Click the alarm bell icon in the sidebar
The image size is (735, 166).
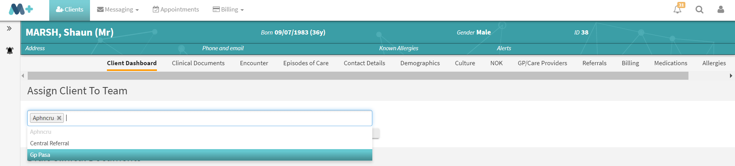[10, 50]
